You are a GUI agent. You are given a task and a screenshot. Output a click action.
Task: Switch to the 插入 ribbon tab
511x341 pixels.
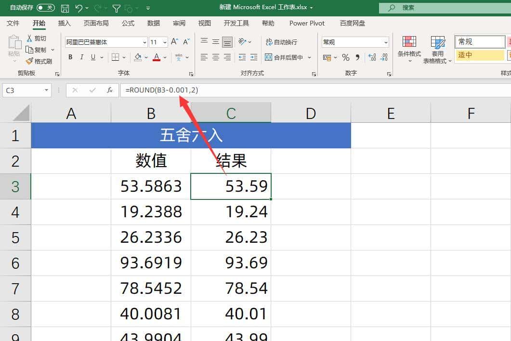[x=64, y=23]
